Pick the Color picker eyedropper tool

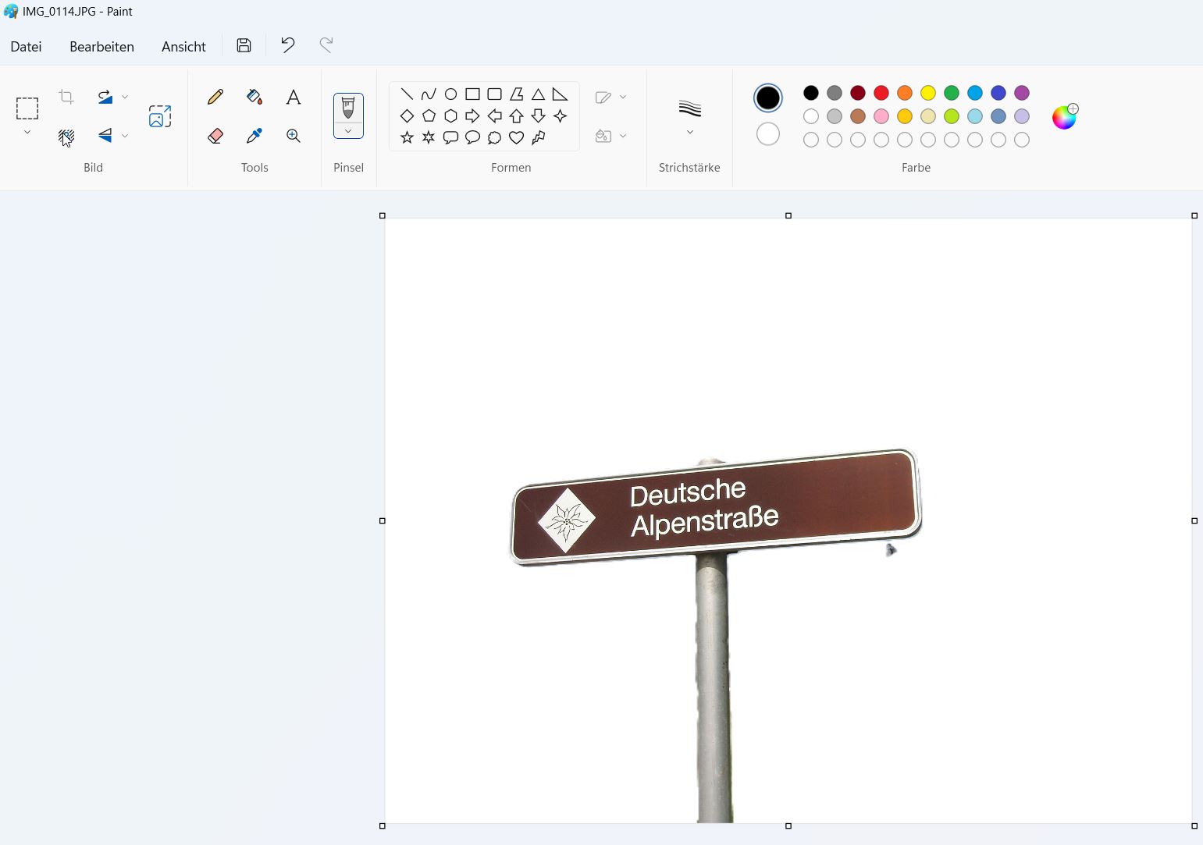254,136
